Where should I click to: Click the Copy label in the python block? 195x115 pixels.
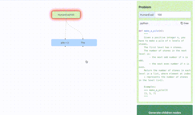186,23
